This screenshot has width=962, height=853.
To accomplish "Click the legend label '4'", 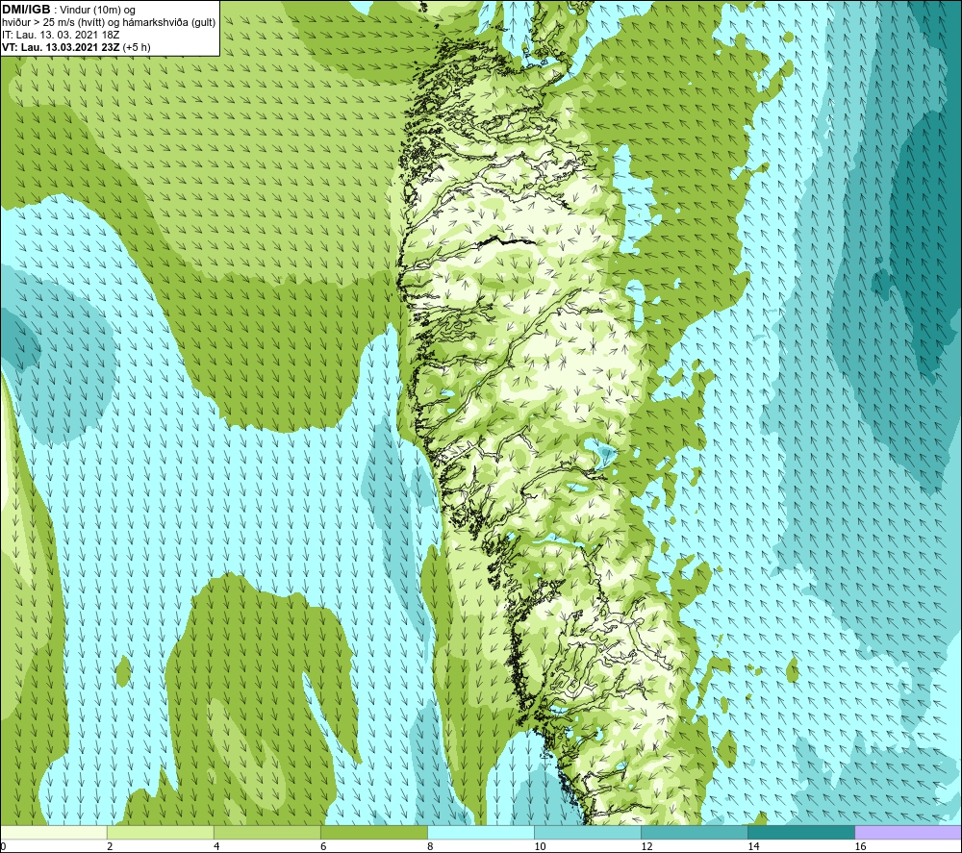I will tap(216, 846).
